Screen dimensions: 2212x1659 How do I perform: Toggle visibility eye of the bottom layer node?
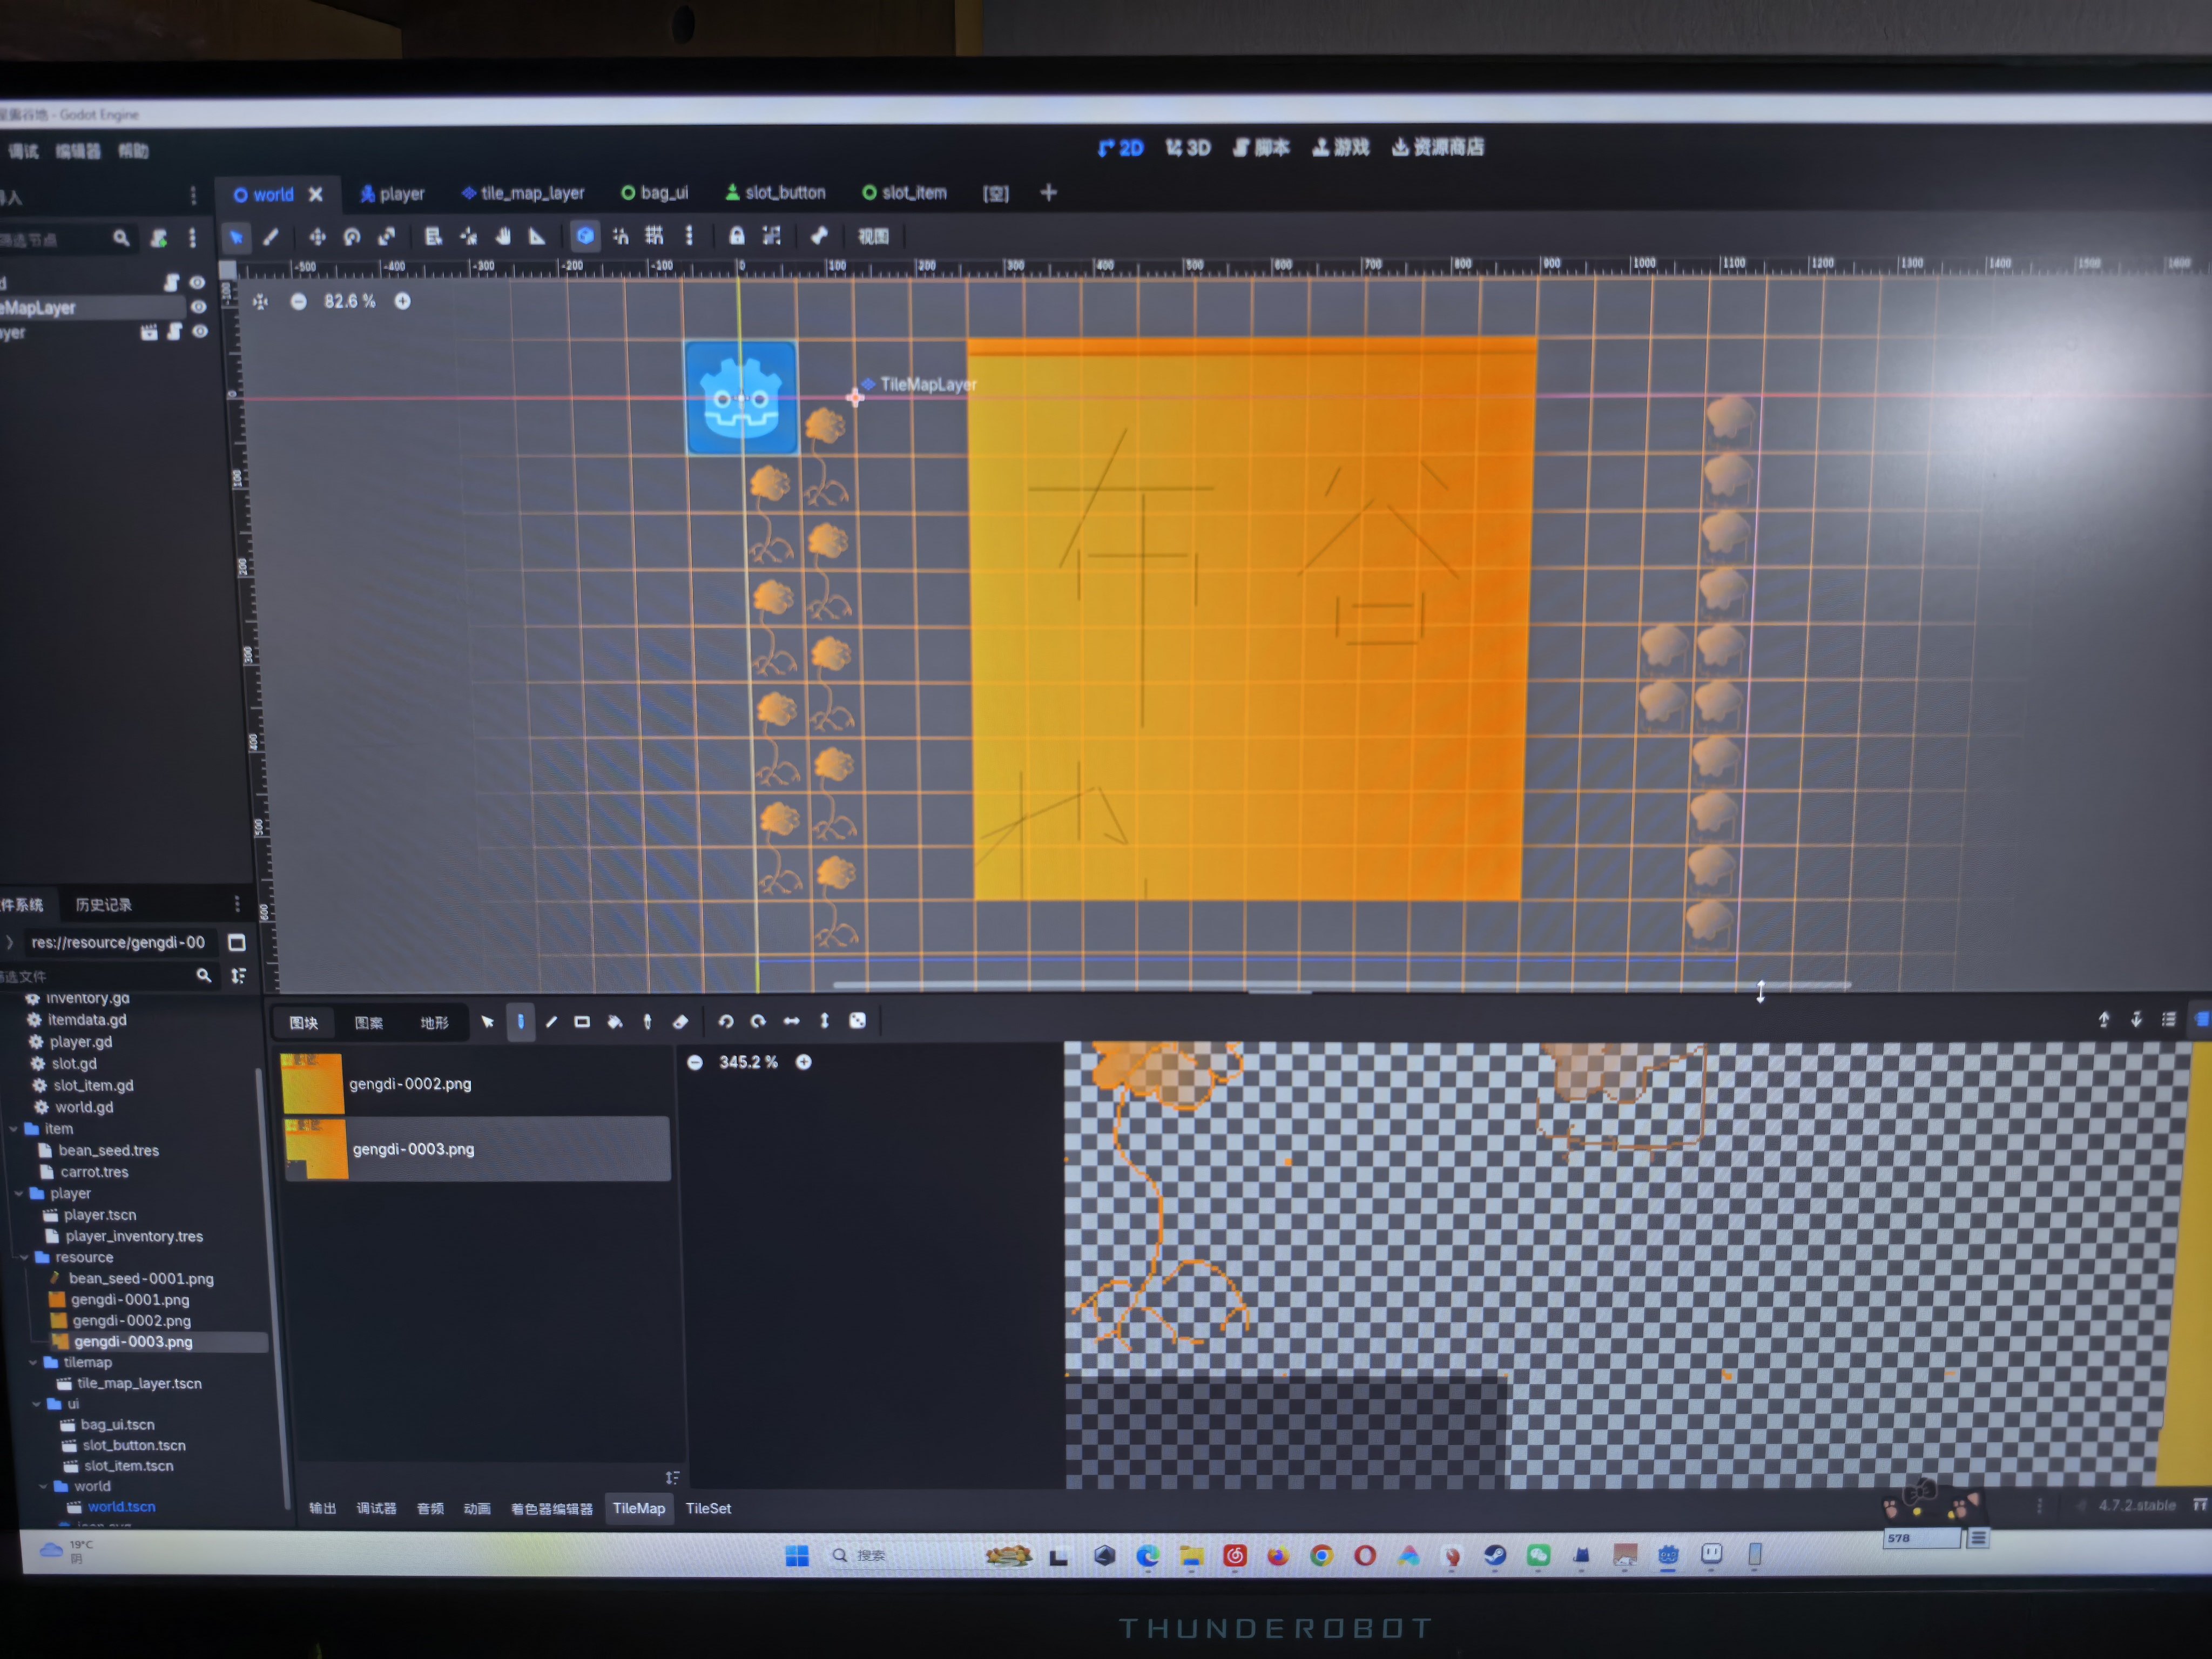click(200, 332)
